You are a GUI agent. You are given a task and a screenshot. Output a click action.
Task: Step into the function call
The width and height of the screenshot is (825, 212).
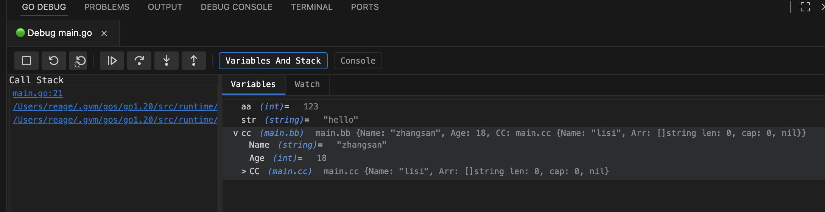167,61
